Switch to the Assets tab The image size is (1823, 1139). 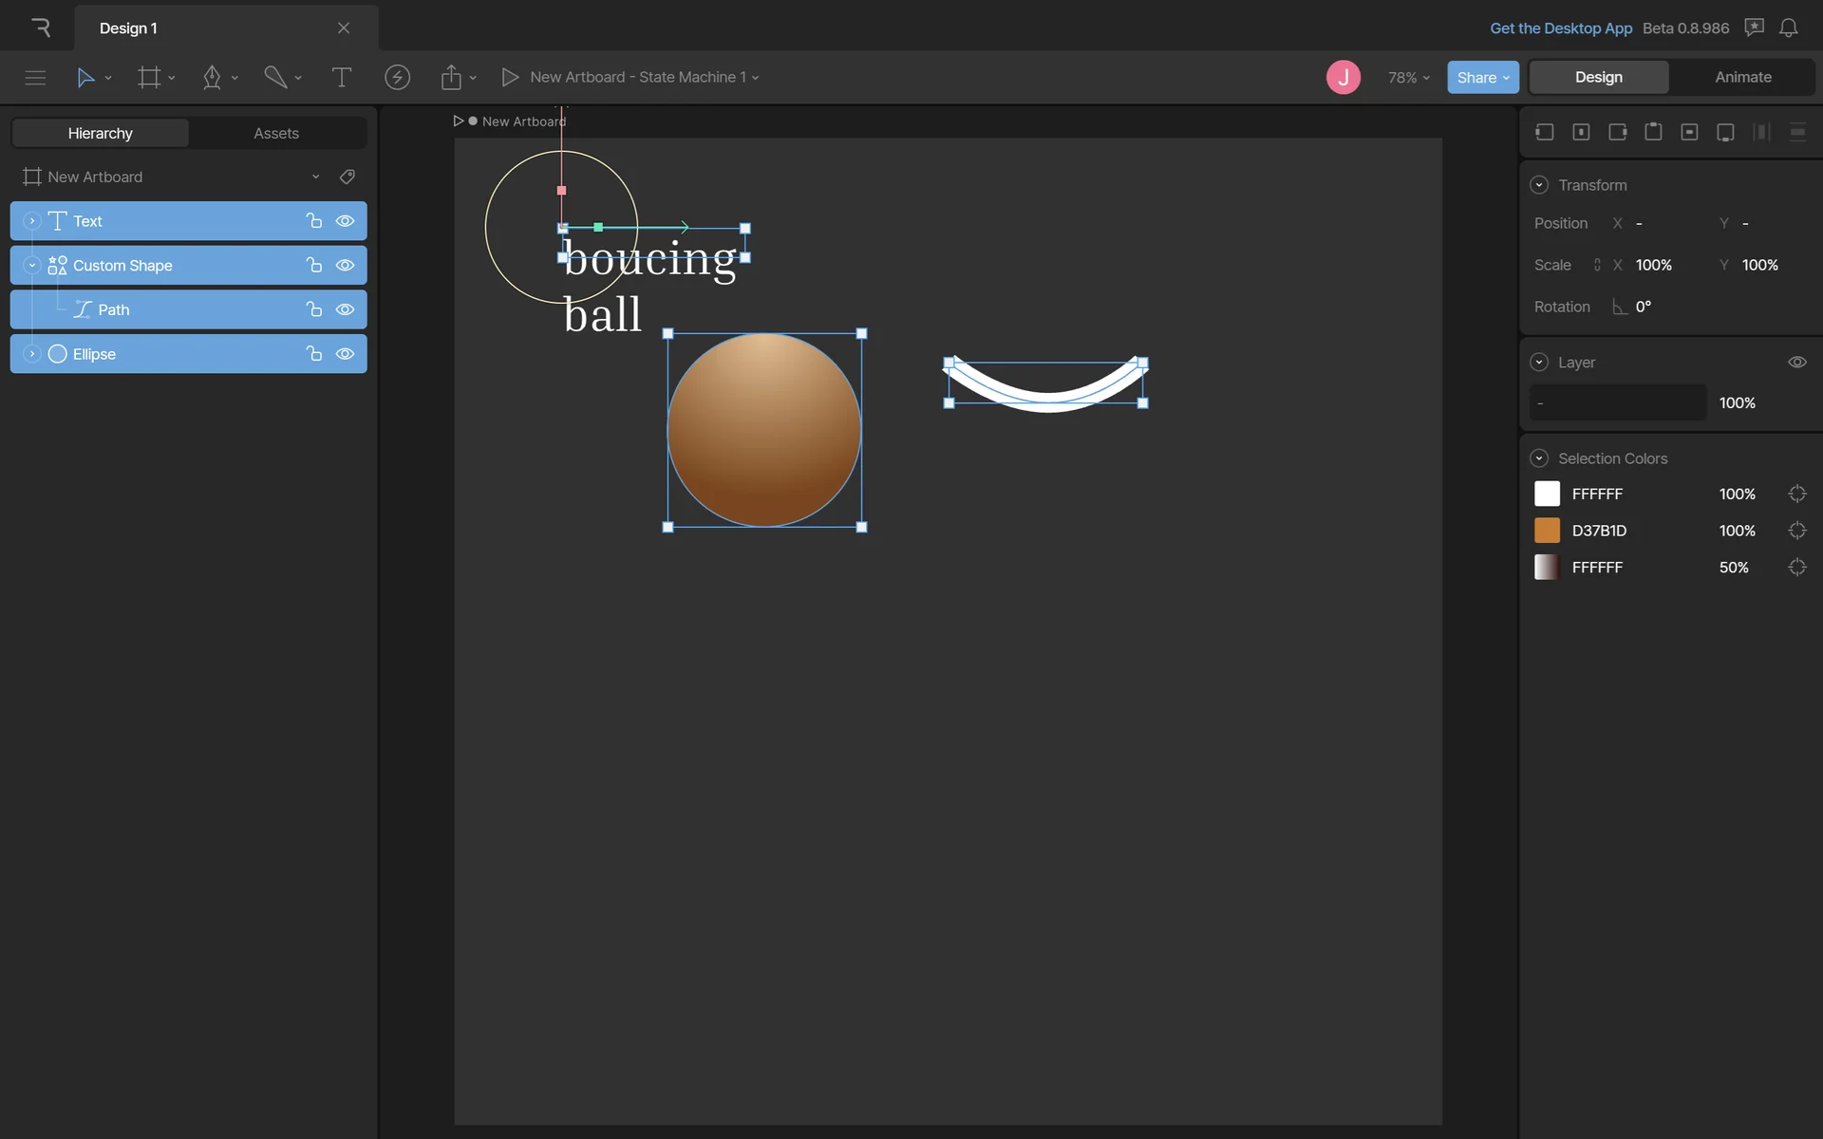click(x=275, y=133)
